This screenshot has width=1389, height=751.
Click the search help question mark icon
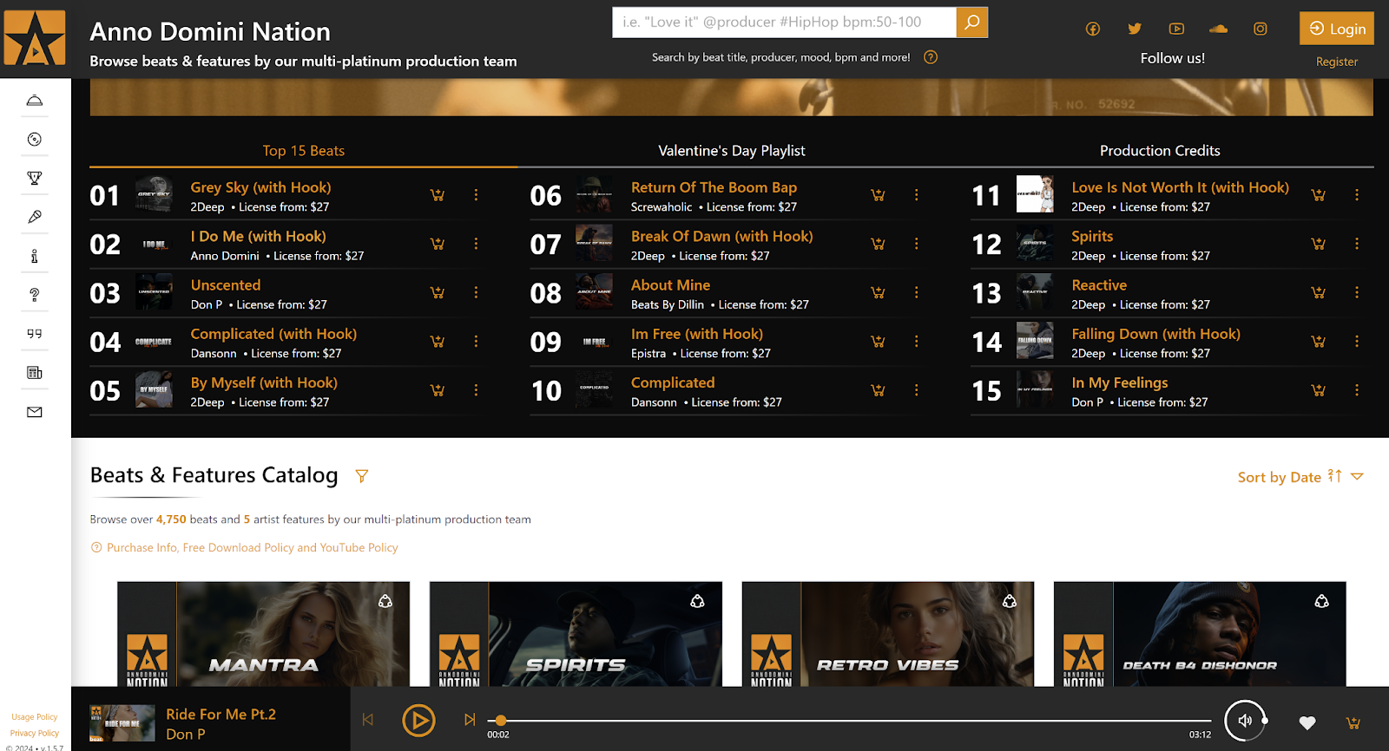[931, 57]
